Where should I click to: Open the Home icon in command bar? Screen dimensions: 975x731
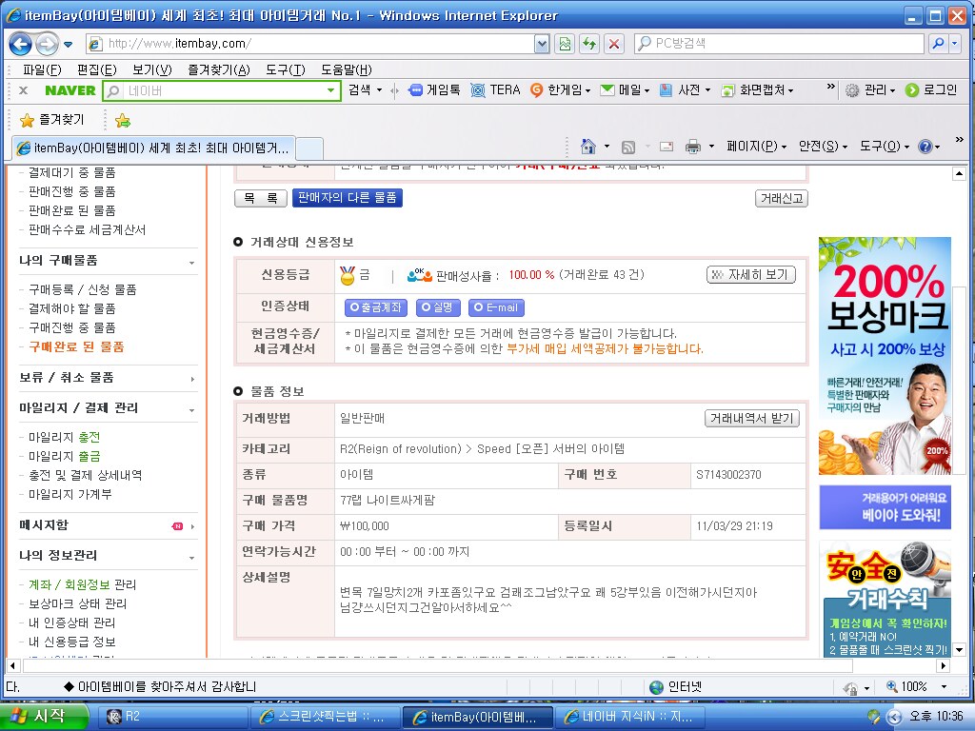588,147
